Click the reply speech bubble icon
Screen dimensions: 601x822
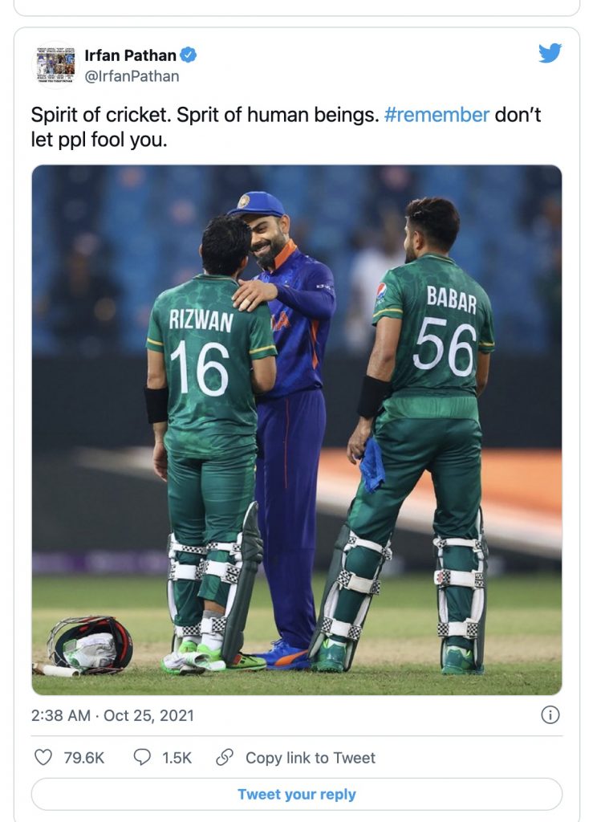point(142,757)
